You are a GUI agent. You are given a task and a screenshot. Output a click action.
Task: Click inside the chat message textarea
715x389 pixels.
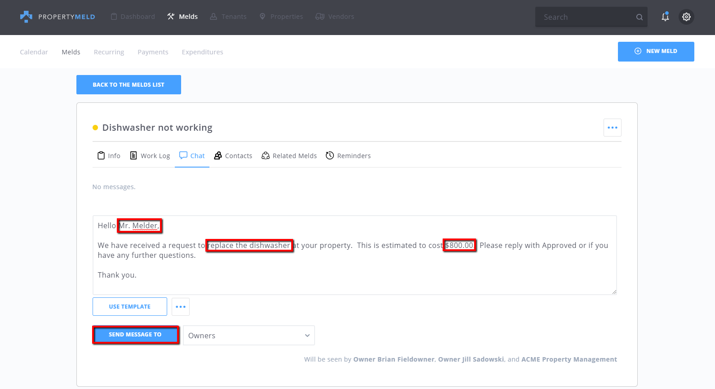pyautogui.click(x=355, y=255)
